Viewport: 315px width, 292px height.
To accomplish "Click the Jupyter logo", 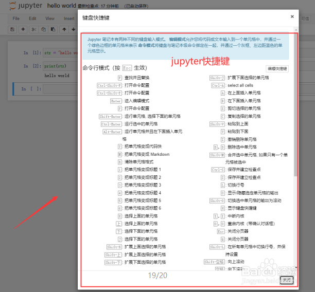I will coord(26,6).
